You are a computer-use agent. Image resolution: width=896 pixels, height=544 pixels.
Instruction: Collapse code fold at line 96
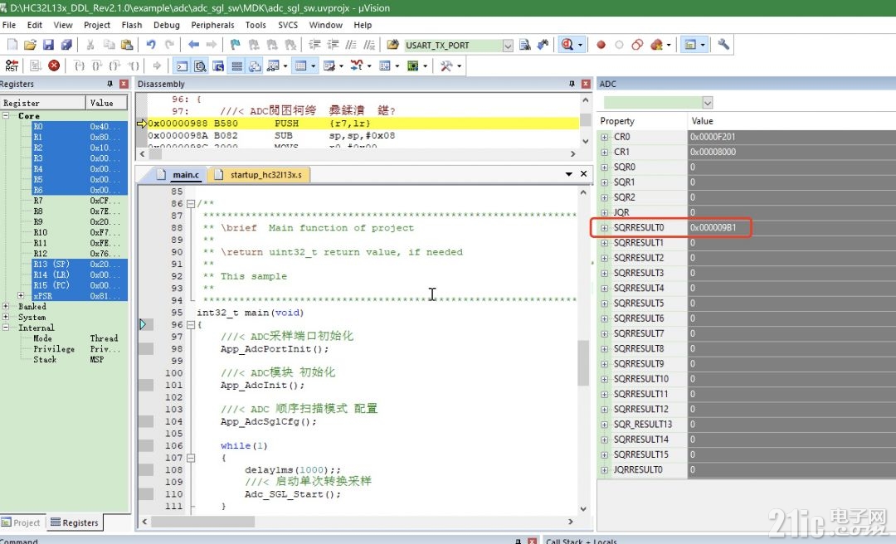click(x=191, y=324)
